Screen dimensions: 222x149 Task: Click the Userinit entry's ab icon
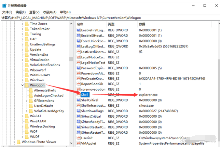78,138
